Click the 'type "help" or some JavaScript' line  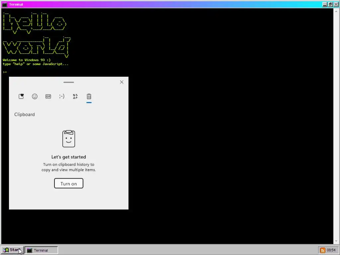[35, 64]
